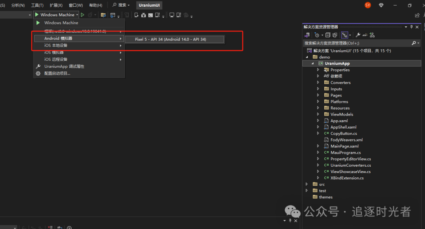Run with the Windows Machine start button

coord(54,15)
